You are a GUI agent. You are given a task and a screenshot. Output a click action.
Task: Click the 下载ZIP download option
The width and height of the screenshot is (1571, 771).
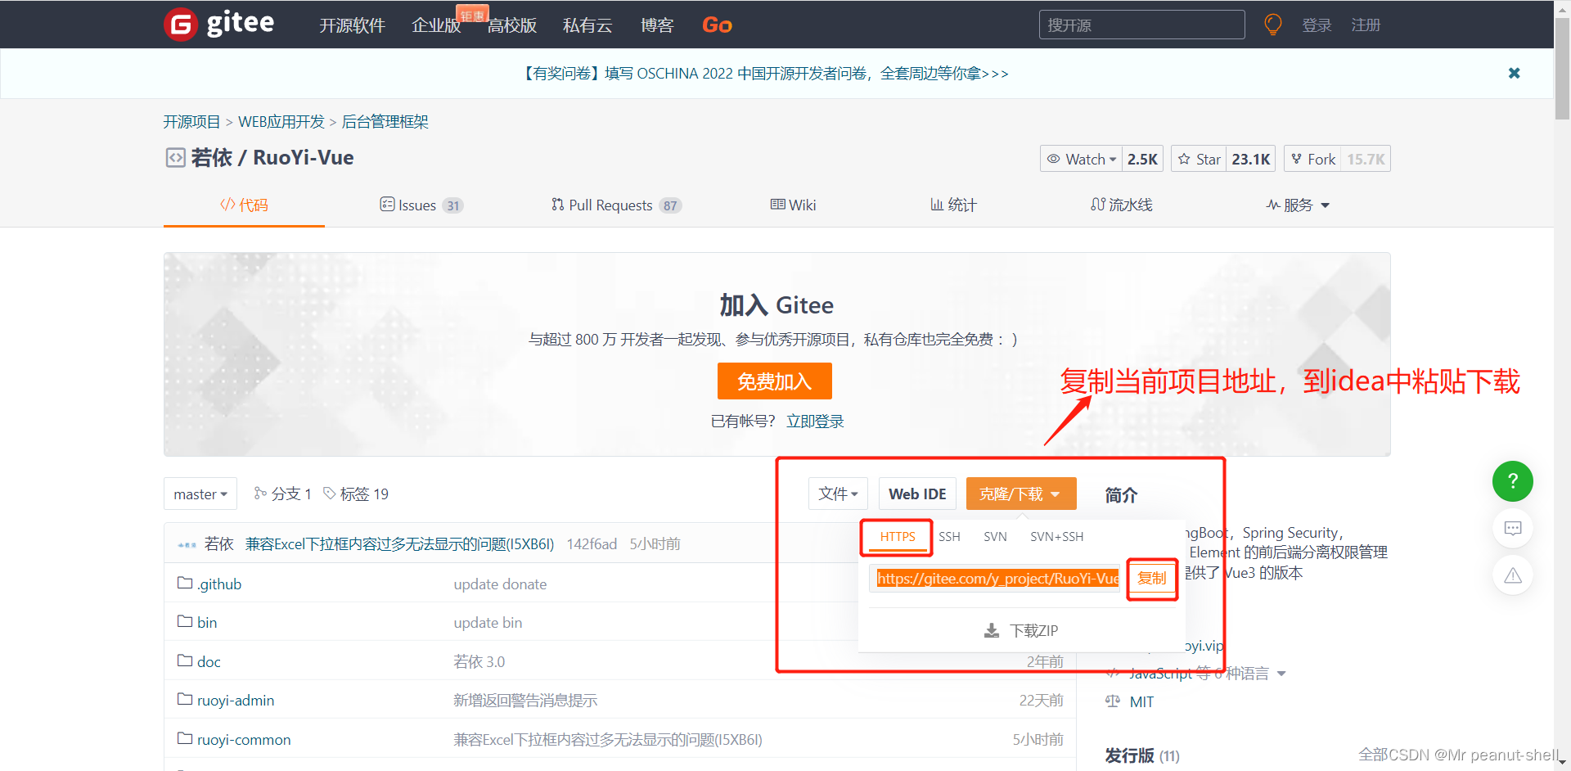tap(1021, 630)
